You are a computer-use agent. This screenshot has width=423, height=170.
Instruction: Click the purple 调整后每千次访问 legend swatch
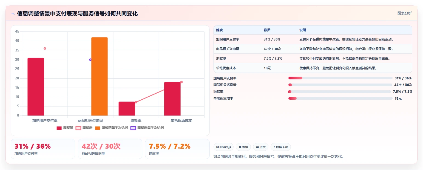point(133,128)
